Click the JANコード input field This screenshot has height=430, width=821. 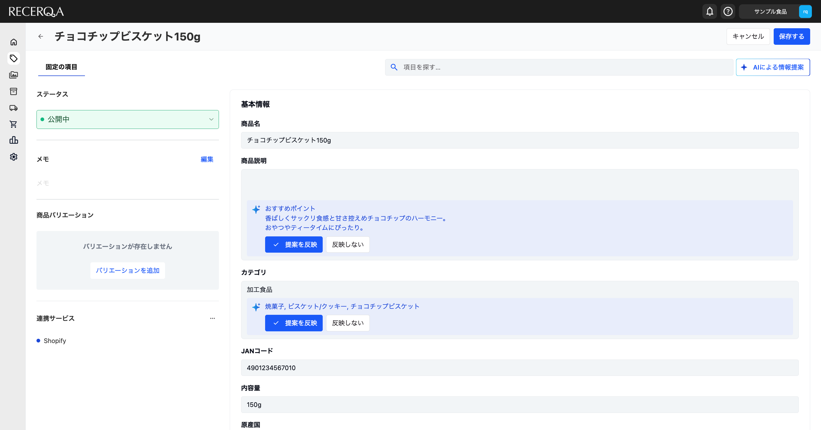click(519, 368)
